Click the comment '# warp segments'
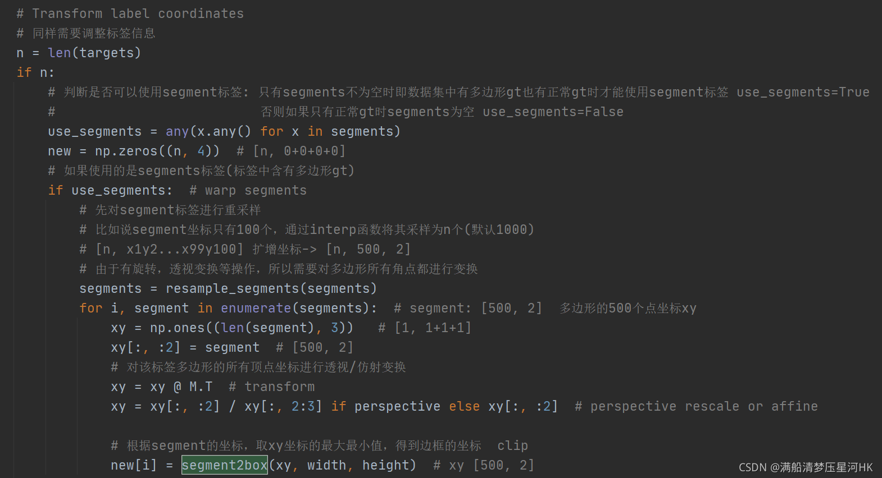 click(x=248, y=190)
